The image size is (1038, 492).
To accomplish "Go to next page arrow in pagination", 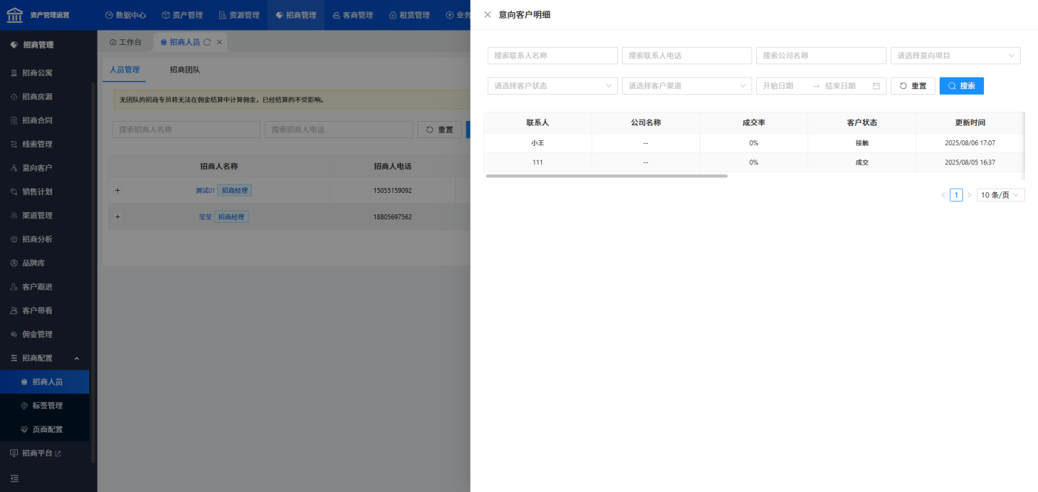I will point(969,195).
